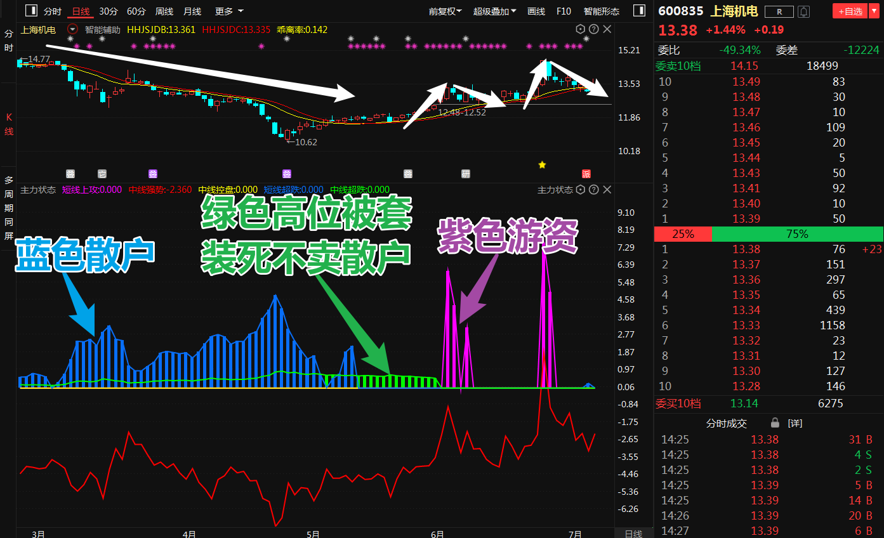Click the 日线 label at chart bottom right
This screenshot has height=538, width=884.
coord(633,534)
